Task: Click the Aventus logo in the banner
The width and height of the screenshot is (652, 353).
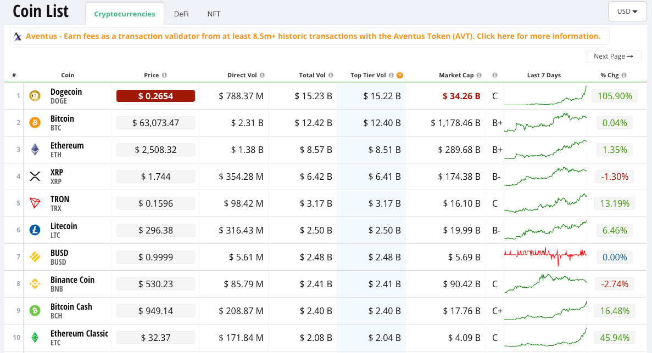Action: tap(18, 37)
